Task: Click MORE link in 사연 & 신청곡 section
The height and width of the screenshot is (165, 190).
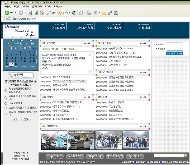Action: 144,43
